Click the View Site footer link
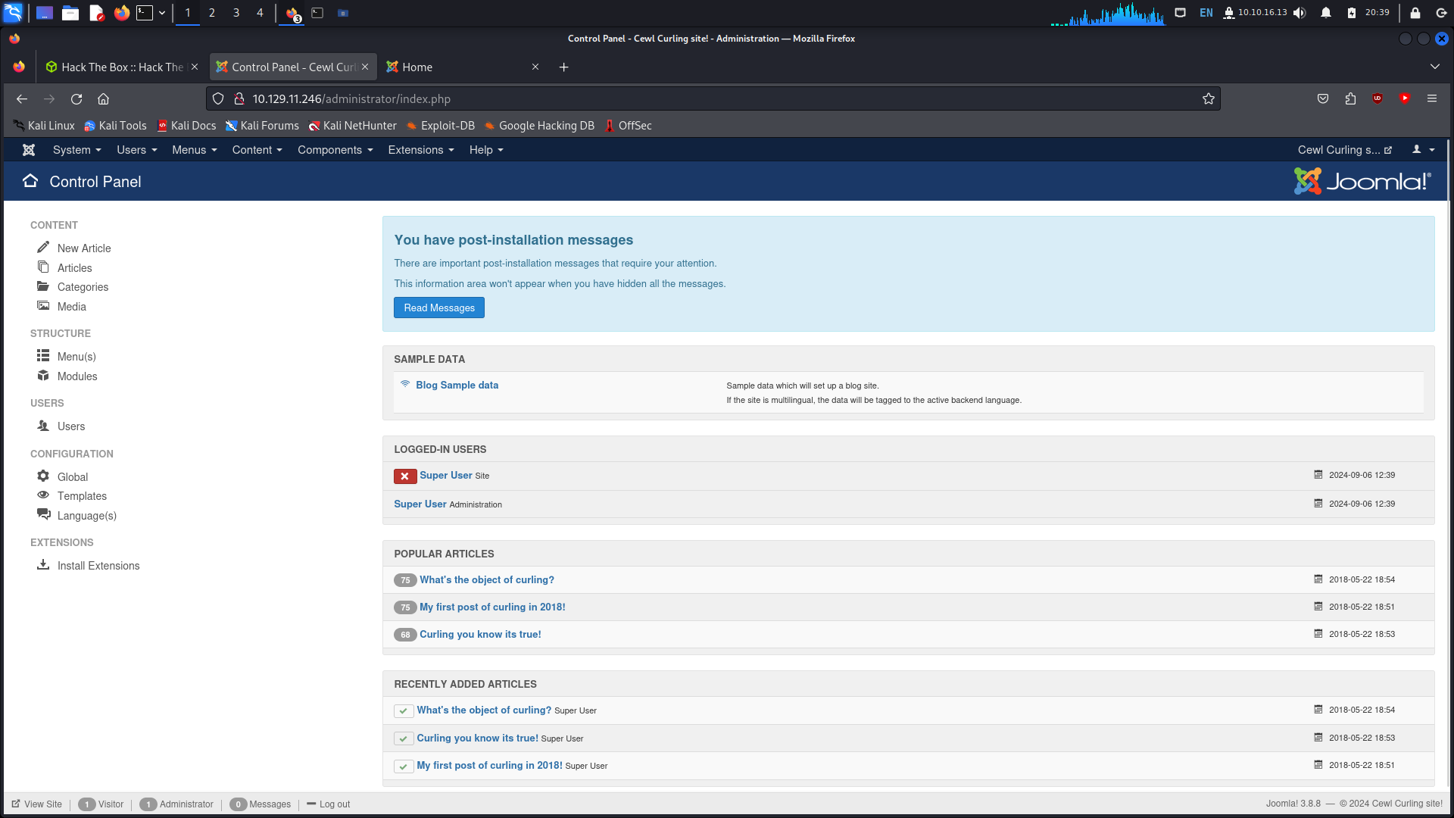This screenshot has height=818, width=1454. coord(37,804)
